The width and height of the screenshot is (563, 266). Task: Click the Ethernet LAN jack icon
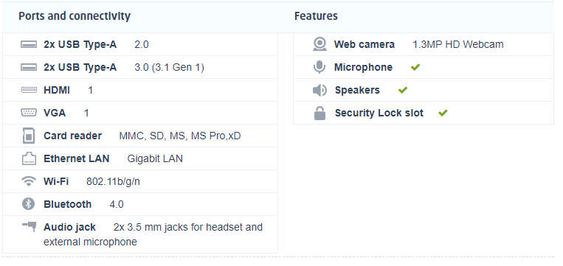click(x=29, y=158)
